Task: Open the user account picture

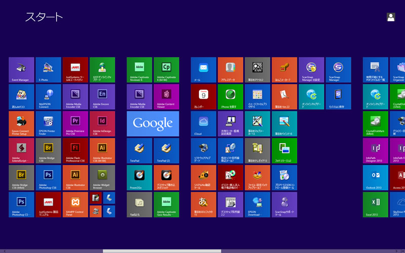Action: [x=391, y=17]
